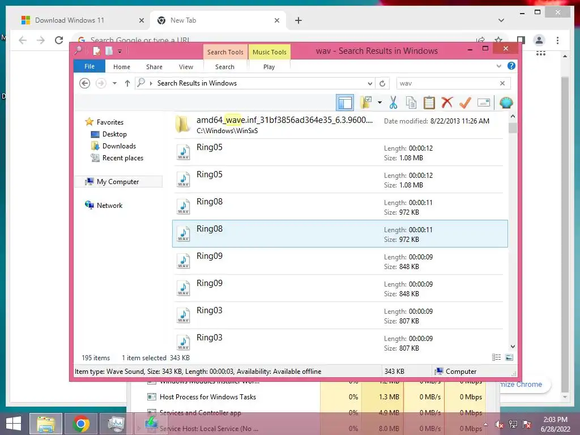The width and height of the screenshot is (580, 435).
Task: Toggle the navigation pane toolbar button
Action: 345,103
